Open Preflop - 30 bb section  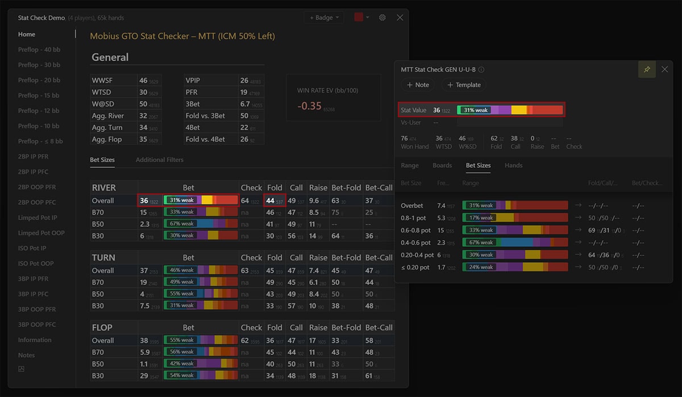tap(39, 65)
